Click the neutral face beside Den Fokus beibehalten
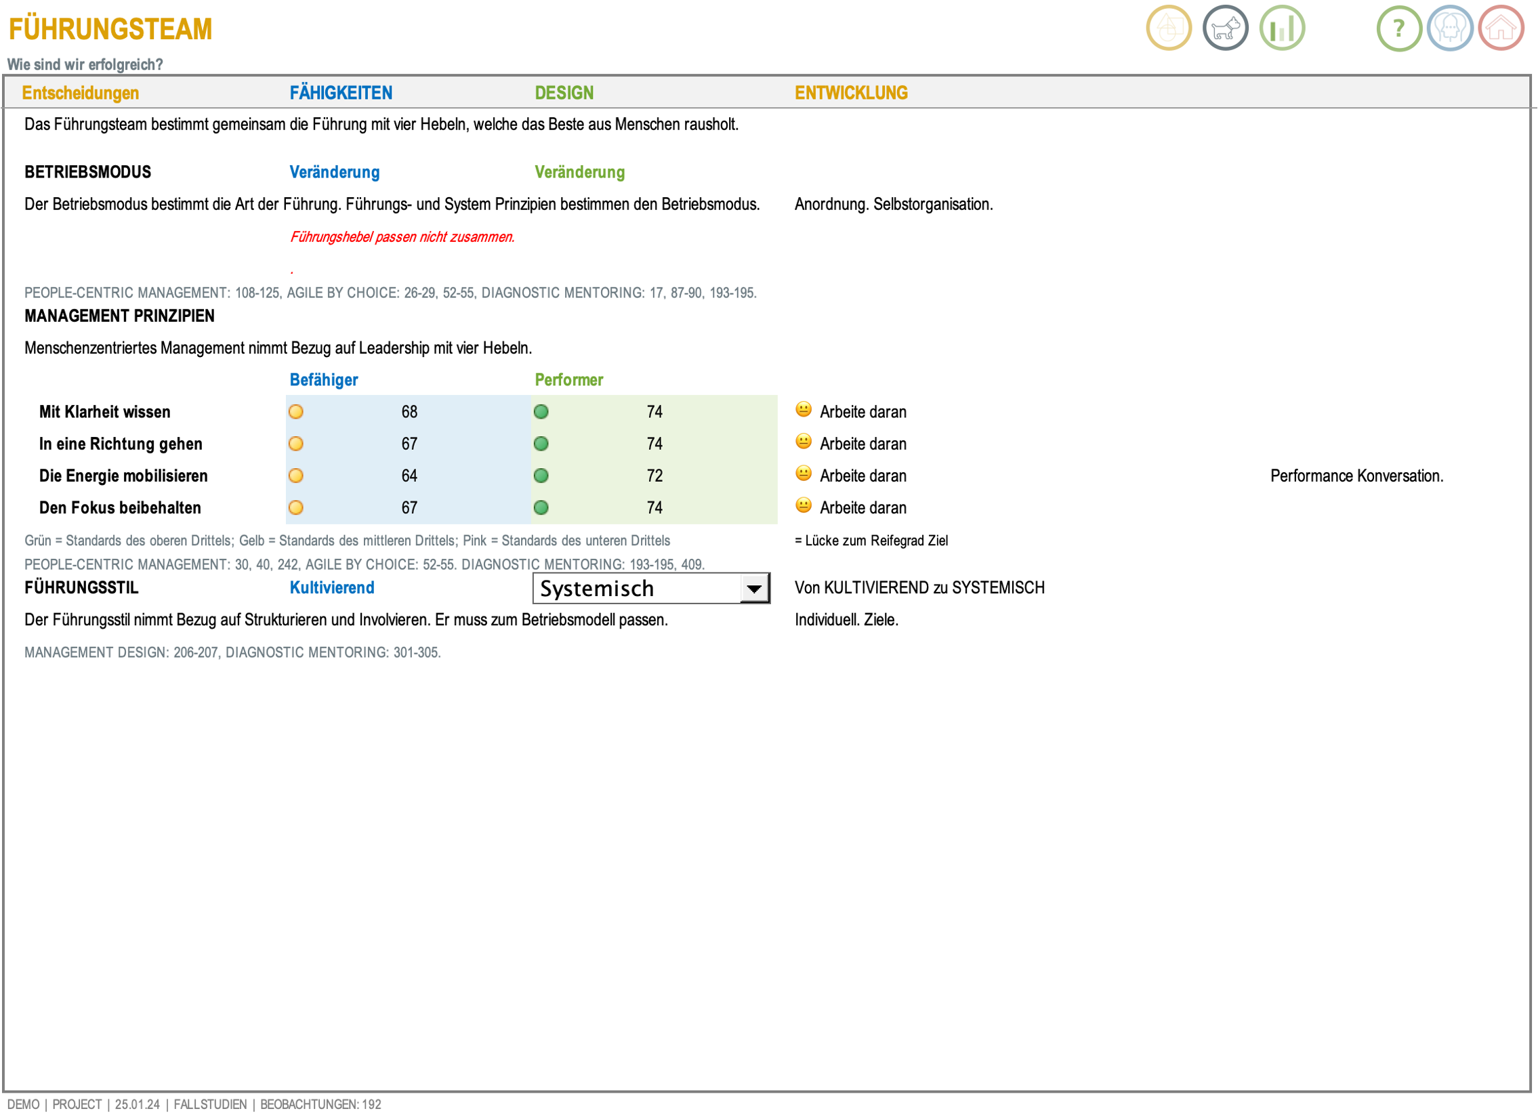This screenshot has height=1115, width=1538. click(x=804, y=505)
